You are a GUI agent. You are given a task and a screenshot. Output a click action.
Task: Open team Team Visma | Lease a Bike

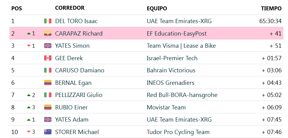pyautogui.click(x=181, y=46)
